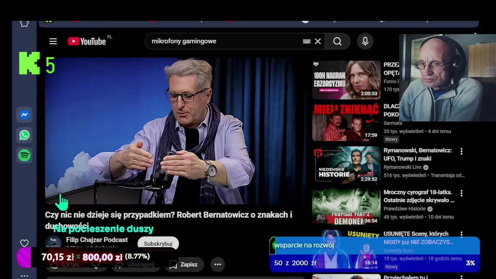The image size is (496, 279).
Task: Open Messenger from the browser sidebar
Action: coord(24,115)
